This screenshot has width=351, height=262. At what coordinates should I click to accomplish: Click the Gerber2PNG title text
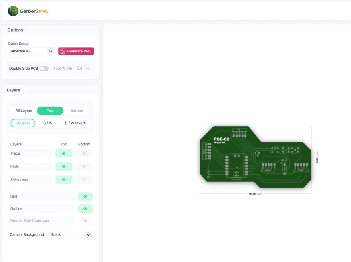click(34, 11)
